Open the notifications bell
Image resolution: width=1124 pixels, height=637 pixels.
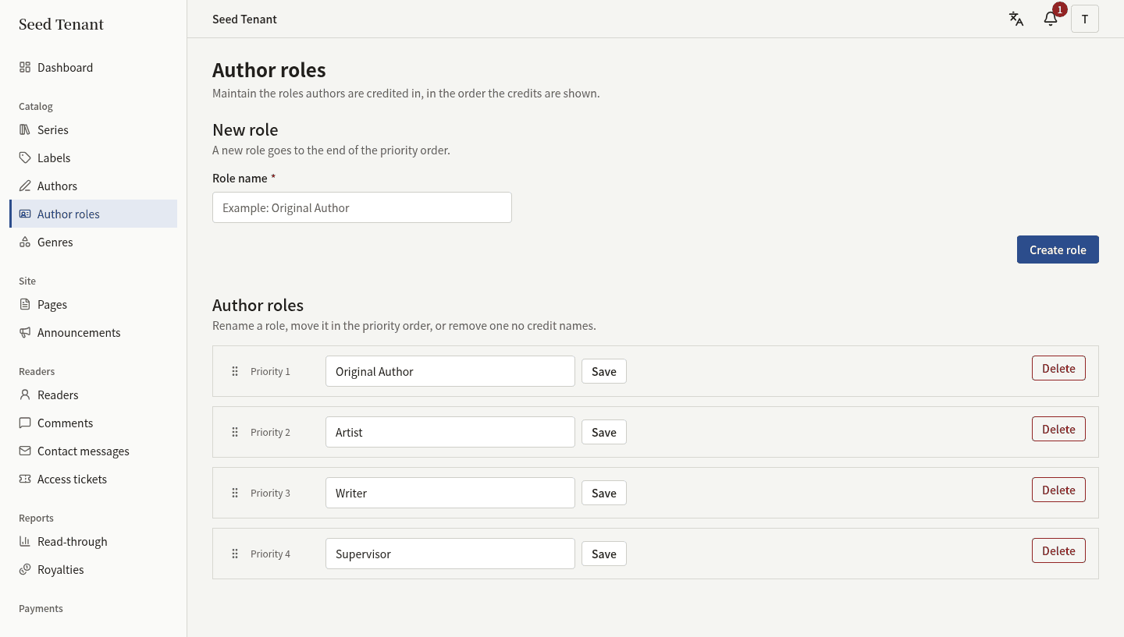[1051, 19]
